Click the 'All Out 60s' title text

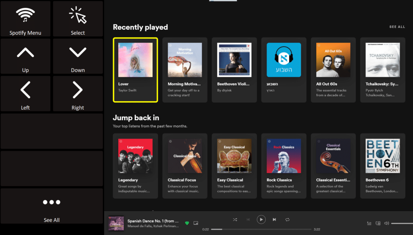[327, 84]
